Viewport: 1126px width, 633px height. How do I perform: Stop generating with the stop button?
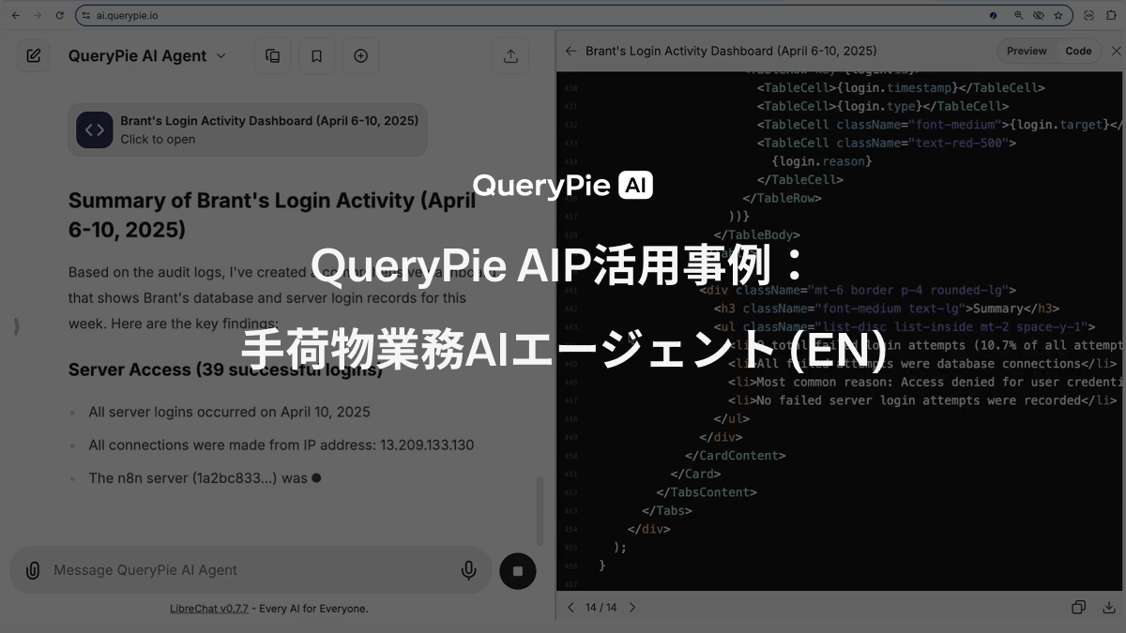tap(517, 570)
